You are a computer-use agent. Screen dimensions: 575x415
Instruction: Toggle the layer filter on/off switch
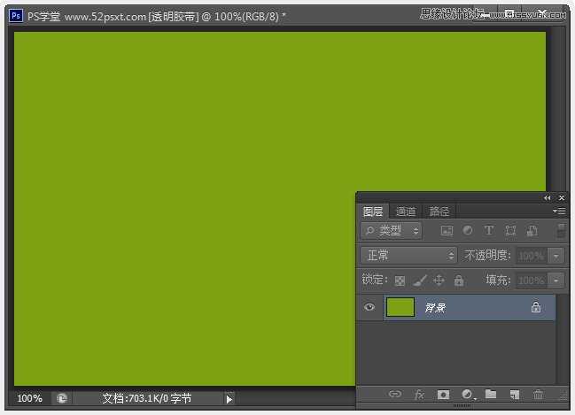(560, 230)
